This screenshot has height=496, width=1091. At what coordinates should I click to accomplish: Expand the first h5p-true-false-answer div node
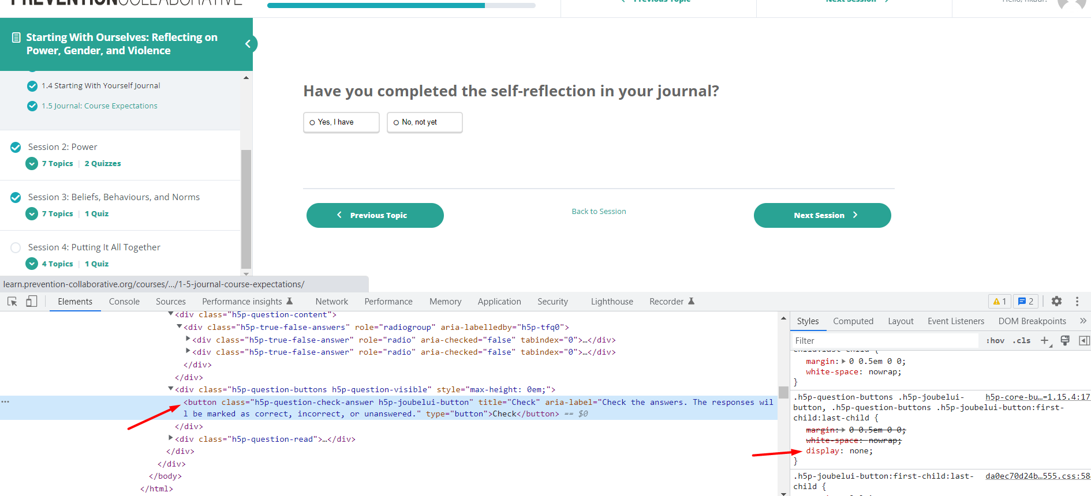188,339
